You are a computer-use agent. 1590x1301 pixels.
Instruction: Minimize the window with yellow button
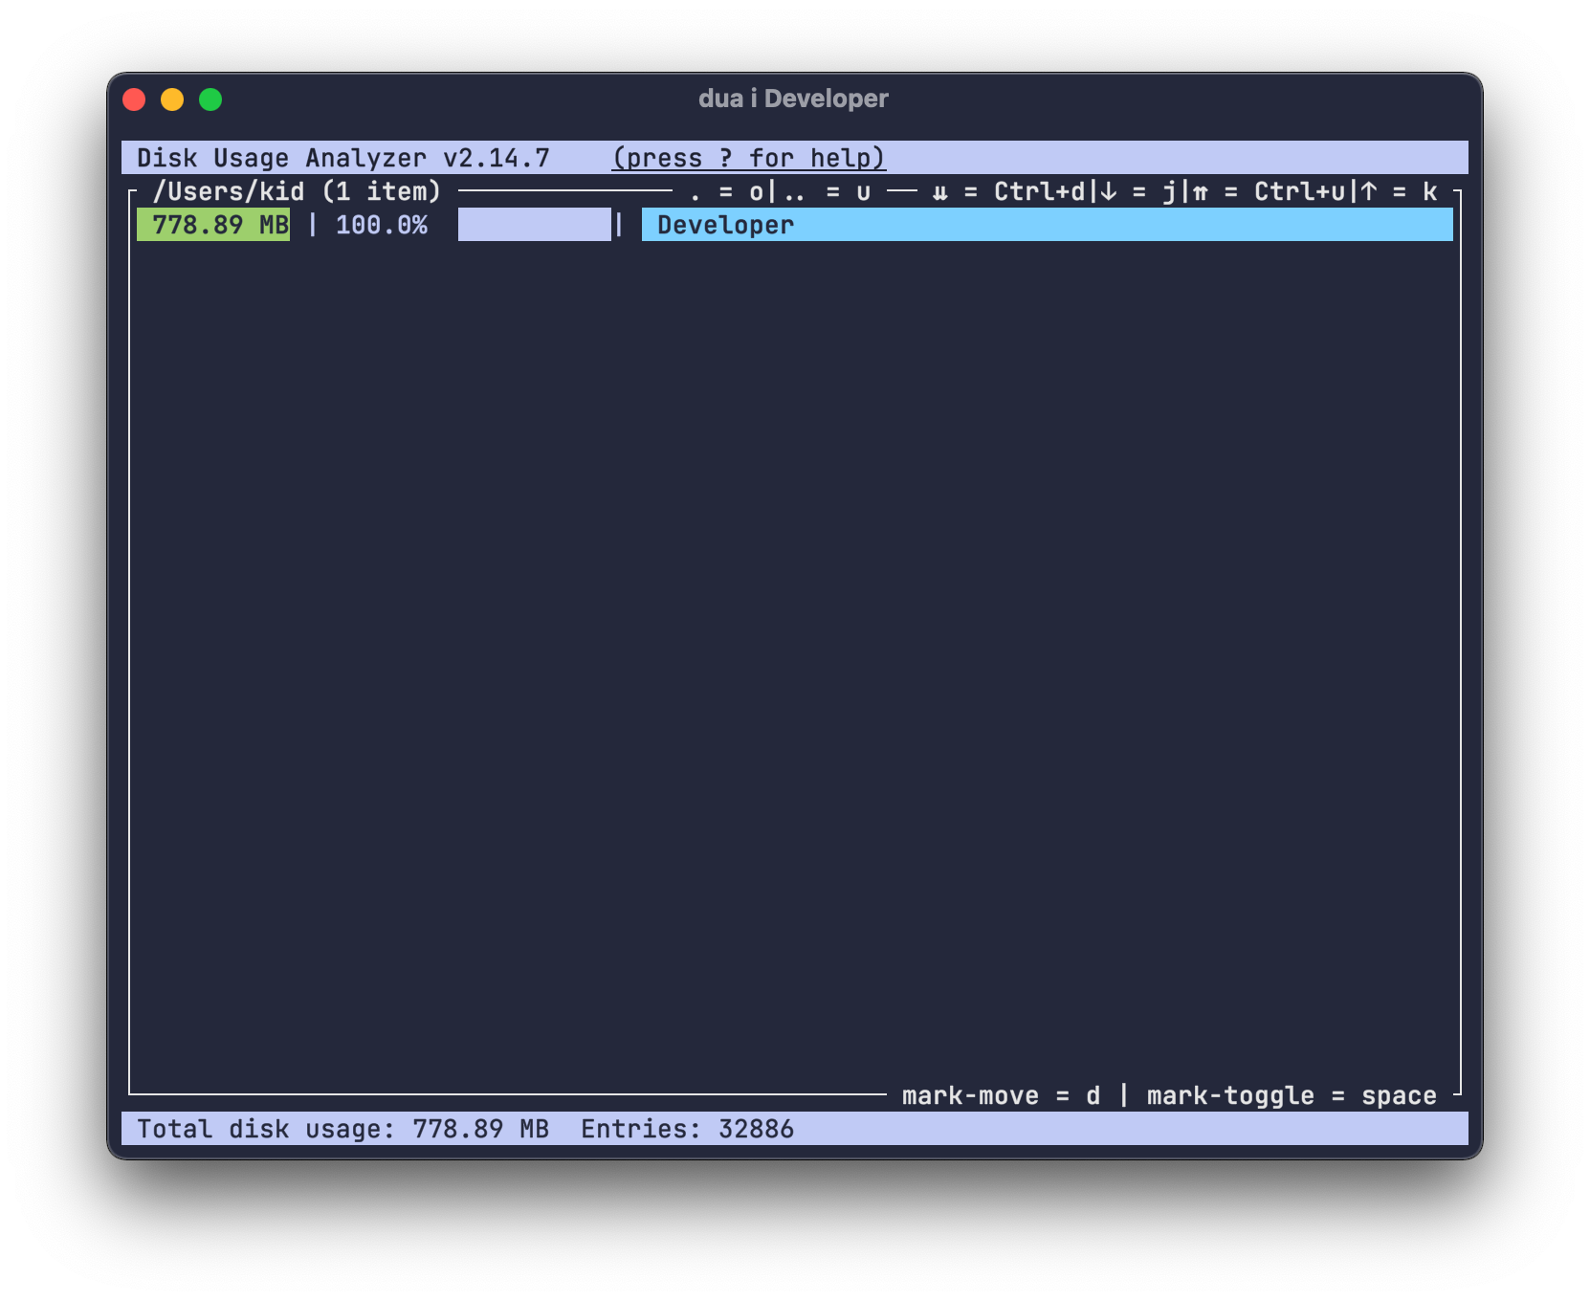click(x=172, y=99)
